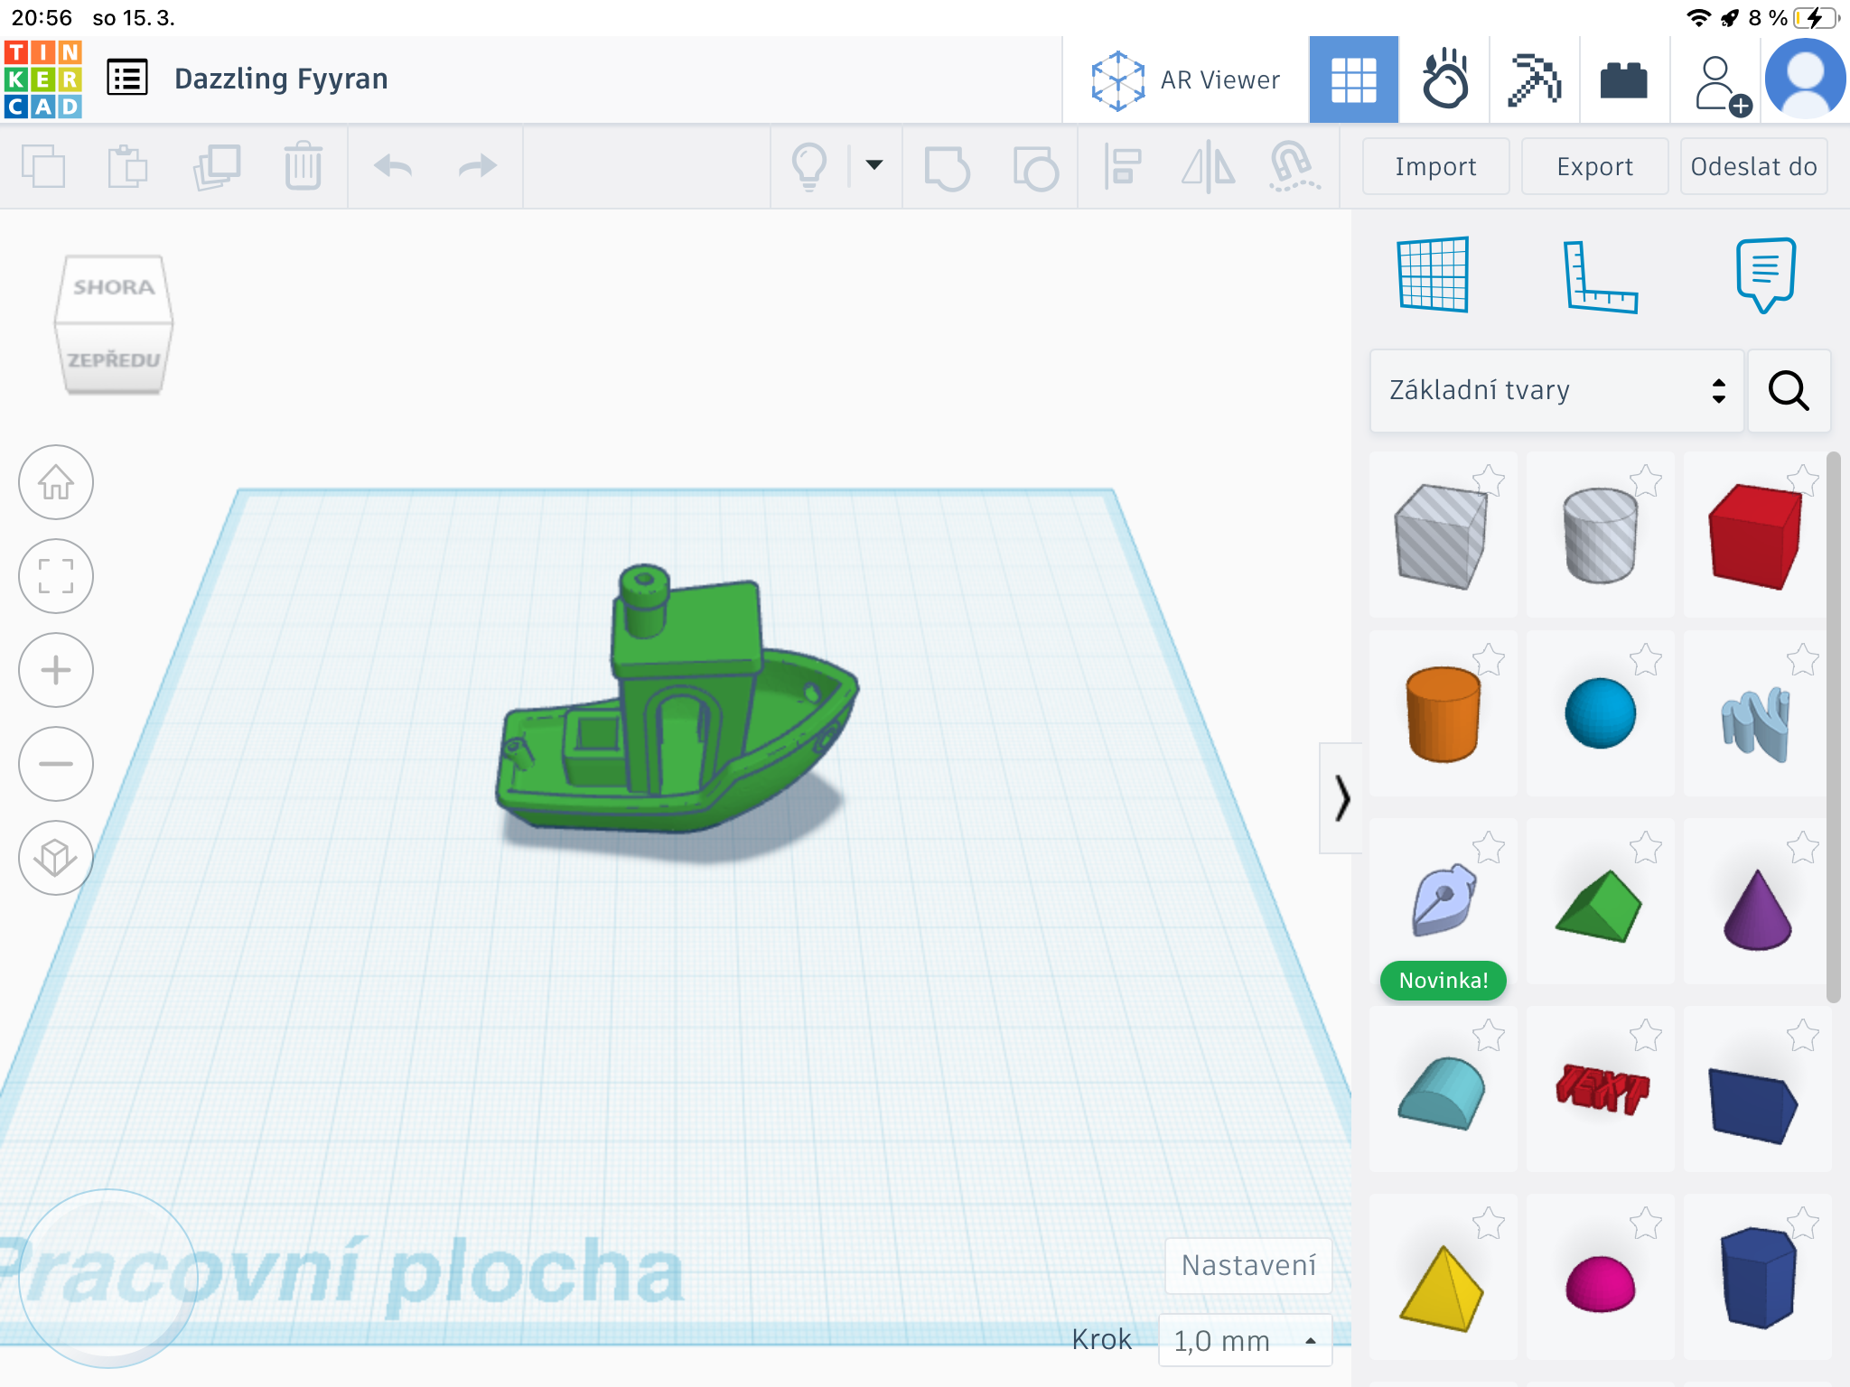Image resolution: width=1850 pixels, height=1387 pixels.
Task: Open the Základní tvary shape category dropdown
Action: point(1556,390)
